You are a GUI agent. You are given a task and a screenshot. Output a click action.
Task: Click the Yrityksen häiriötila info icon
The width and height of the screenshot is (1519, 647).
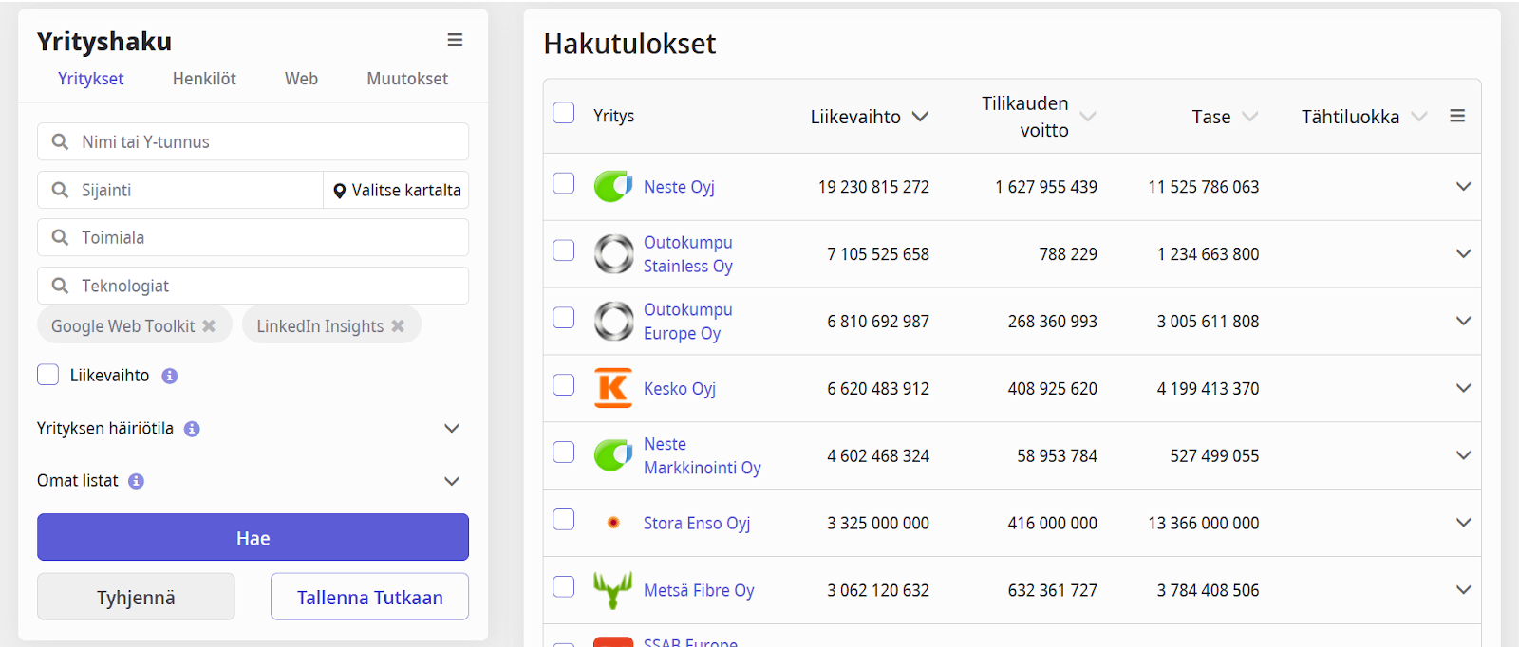click(x=192, y=429)
